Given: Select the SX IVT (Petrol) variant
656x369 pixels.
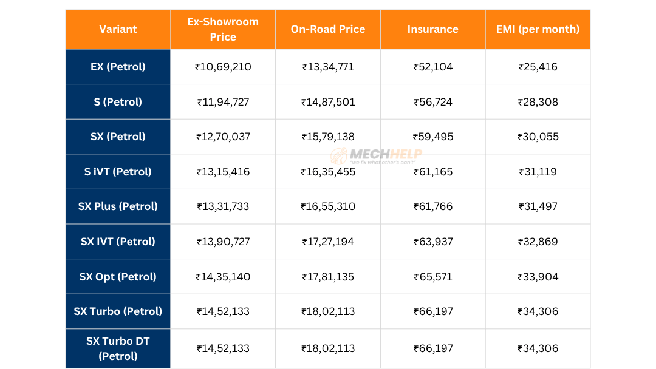Looking at the screenshot, I should [x=117, y=241].
